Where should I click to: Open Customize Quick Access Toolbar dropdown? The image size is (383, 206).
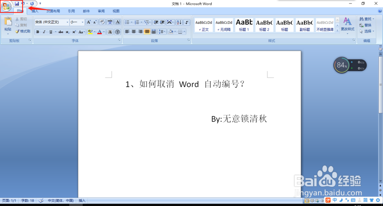tap(40, 4)
